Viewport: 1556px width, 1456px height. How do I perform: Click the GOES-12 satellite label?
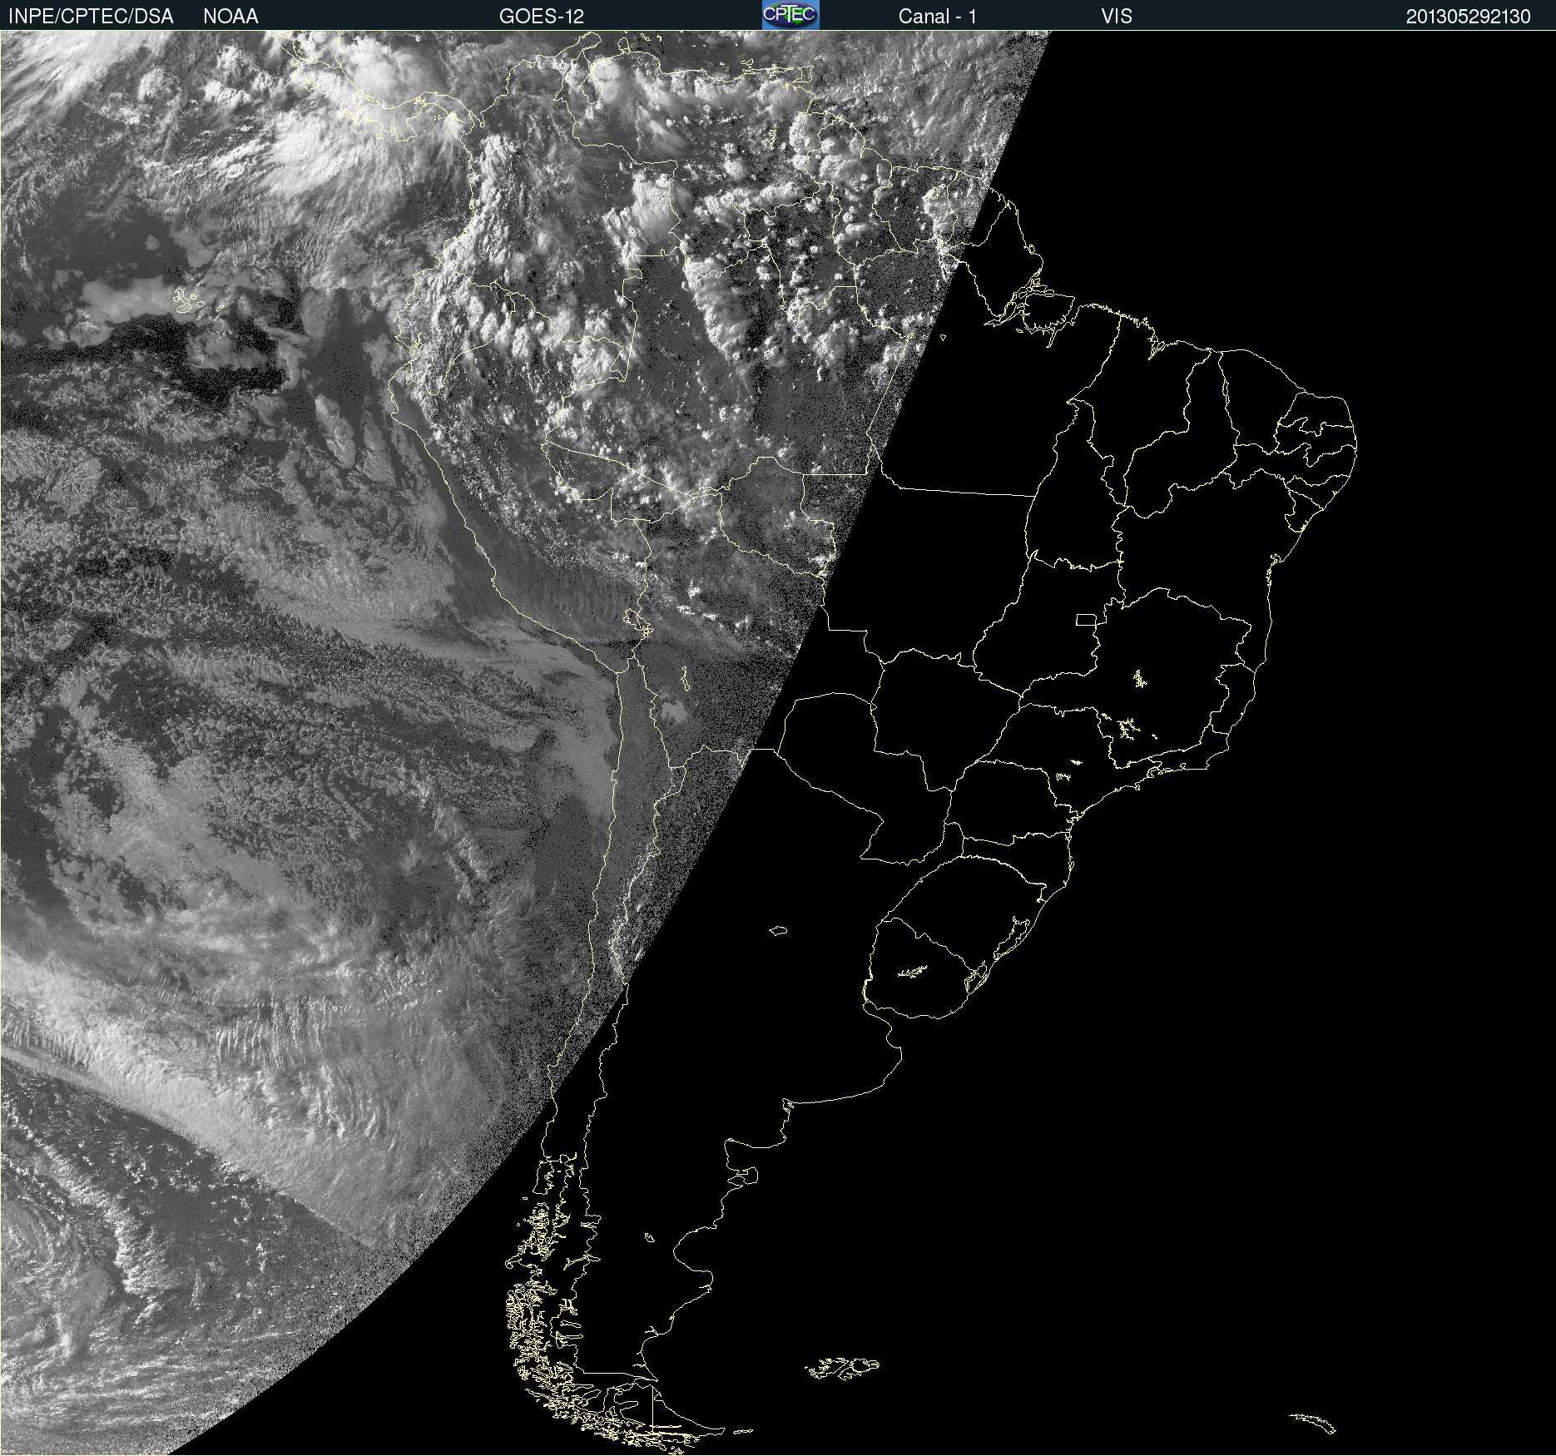coord(542,16)
